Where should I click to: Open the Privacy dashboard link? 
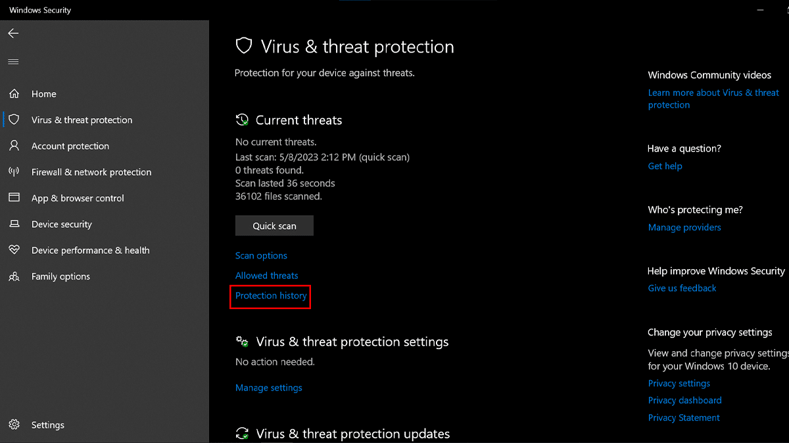tap(684, 400)
